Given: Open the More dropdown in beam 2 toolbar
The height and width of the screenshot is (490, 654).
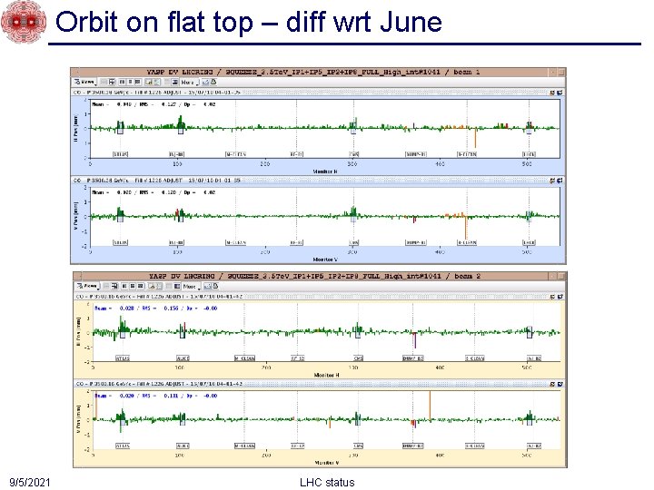Looking at the screenshot, I should point(192,286).
